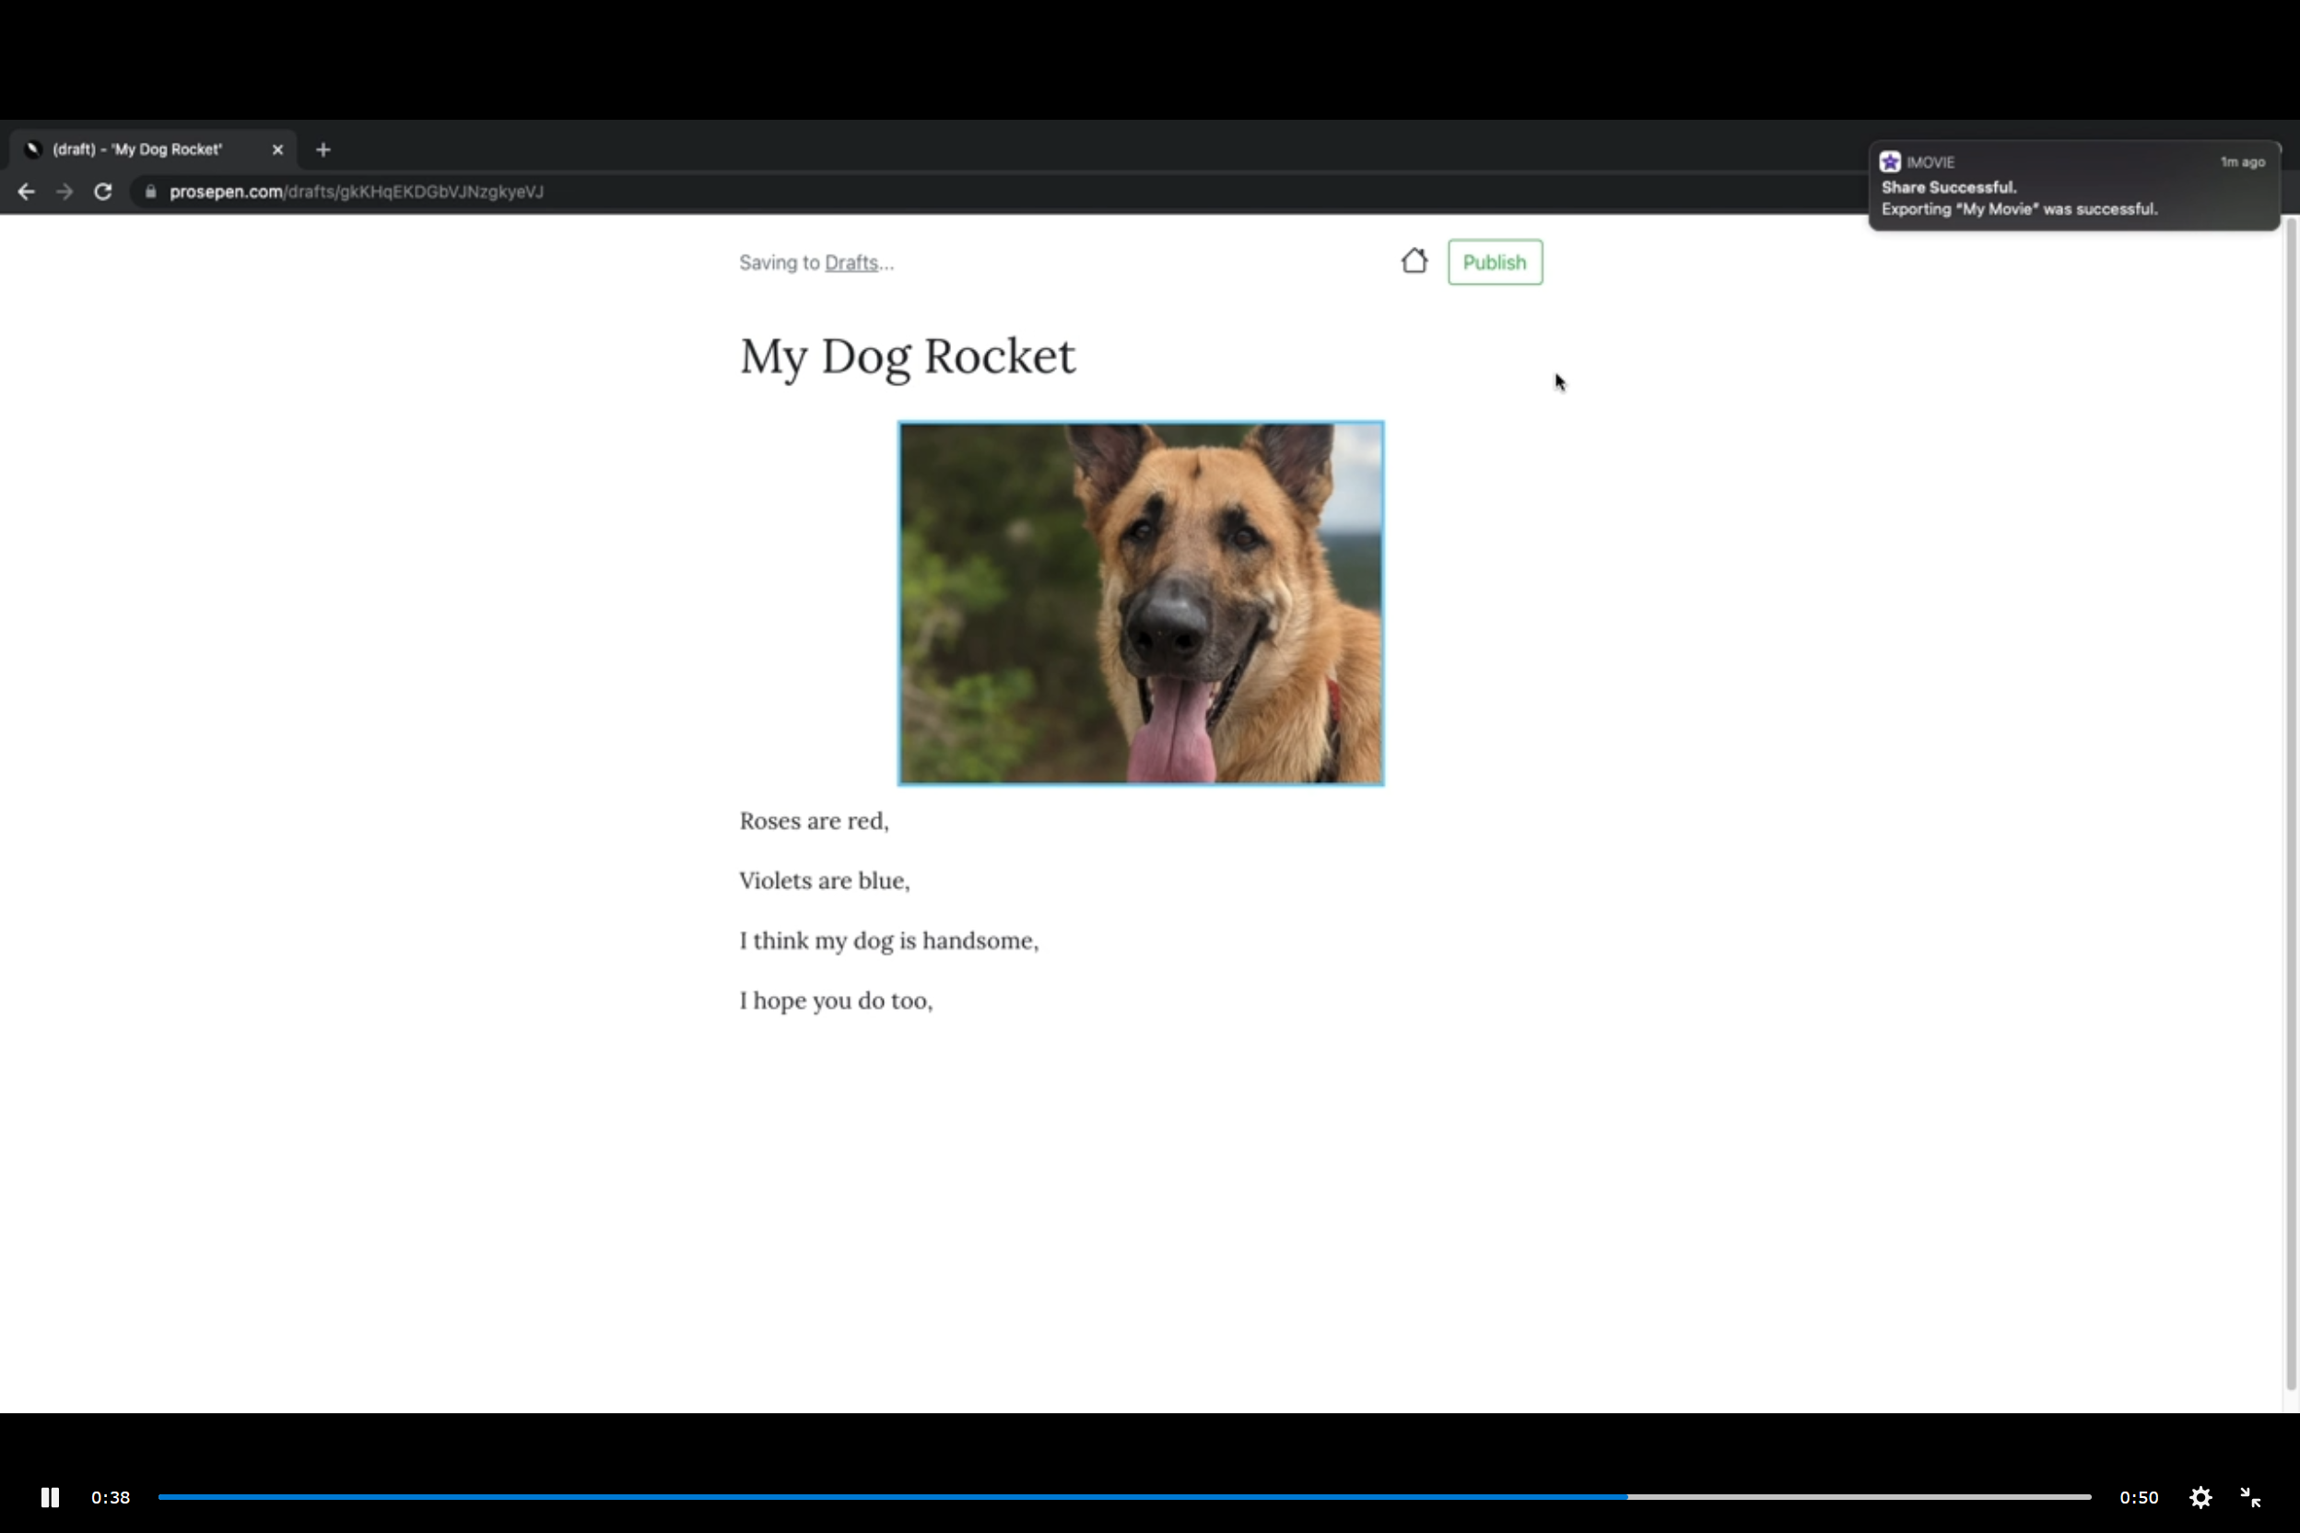Viewport: 2300px width, 1533px height.
Task: Select the dog photo in the draft
Action: click(1140, 603)
